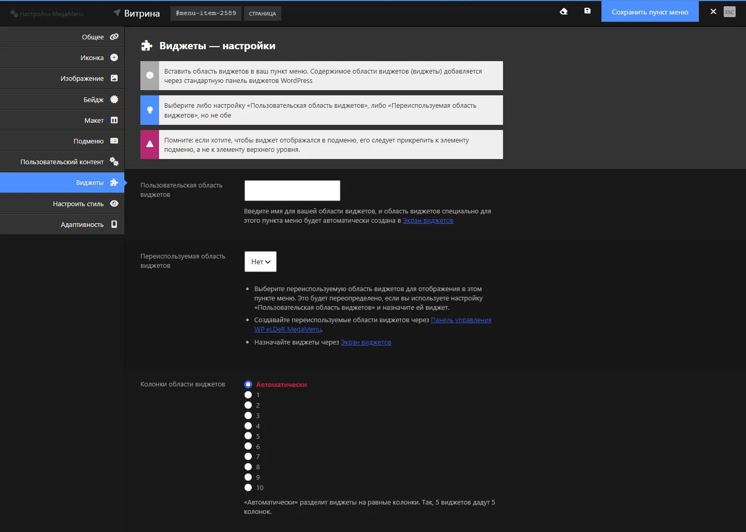This screenshot has height=532, width=746.
Task: Click the СТРАНИЦА label badge
Action: coord(262,13)
